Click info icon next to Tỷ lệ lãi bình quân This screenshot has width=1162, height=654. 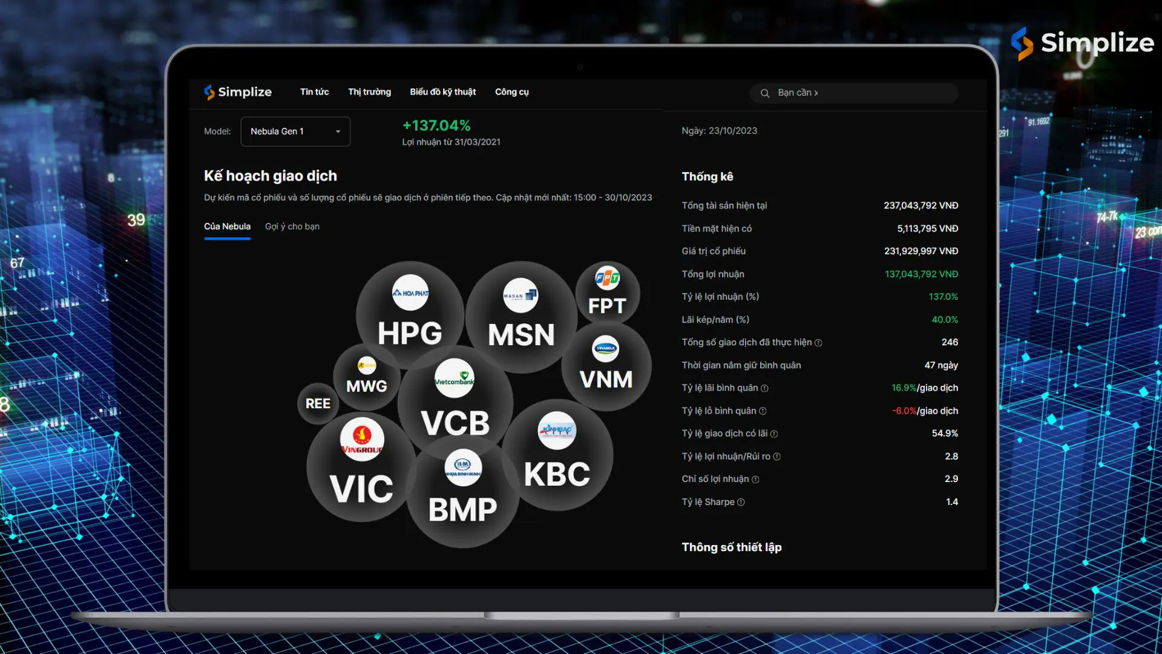coord(764,388)
